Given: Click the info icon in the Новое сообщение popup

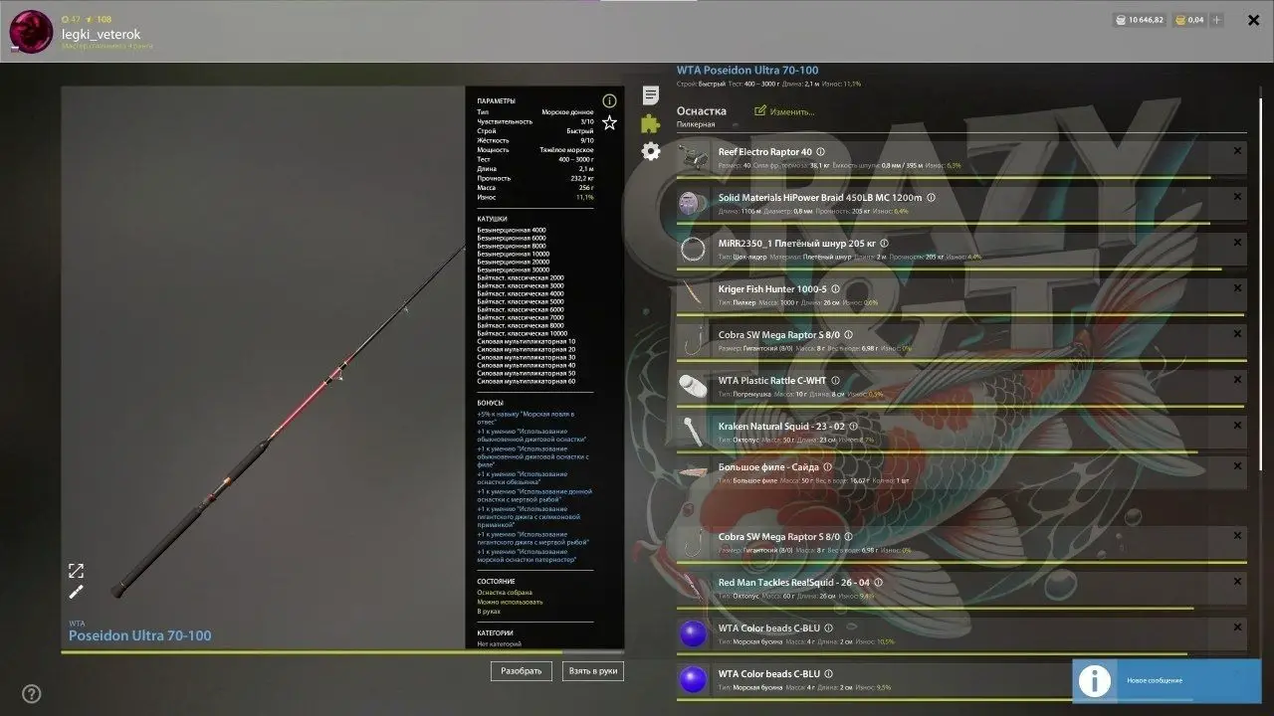Looking at the screenshot, I should (x=1095, y=680).
